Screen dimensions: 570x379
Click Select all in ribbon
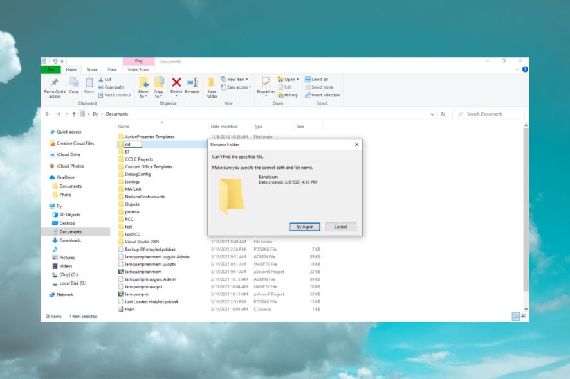[x=317, y=79]
